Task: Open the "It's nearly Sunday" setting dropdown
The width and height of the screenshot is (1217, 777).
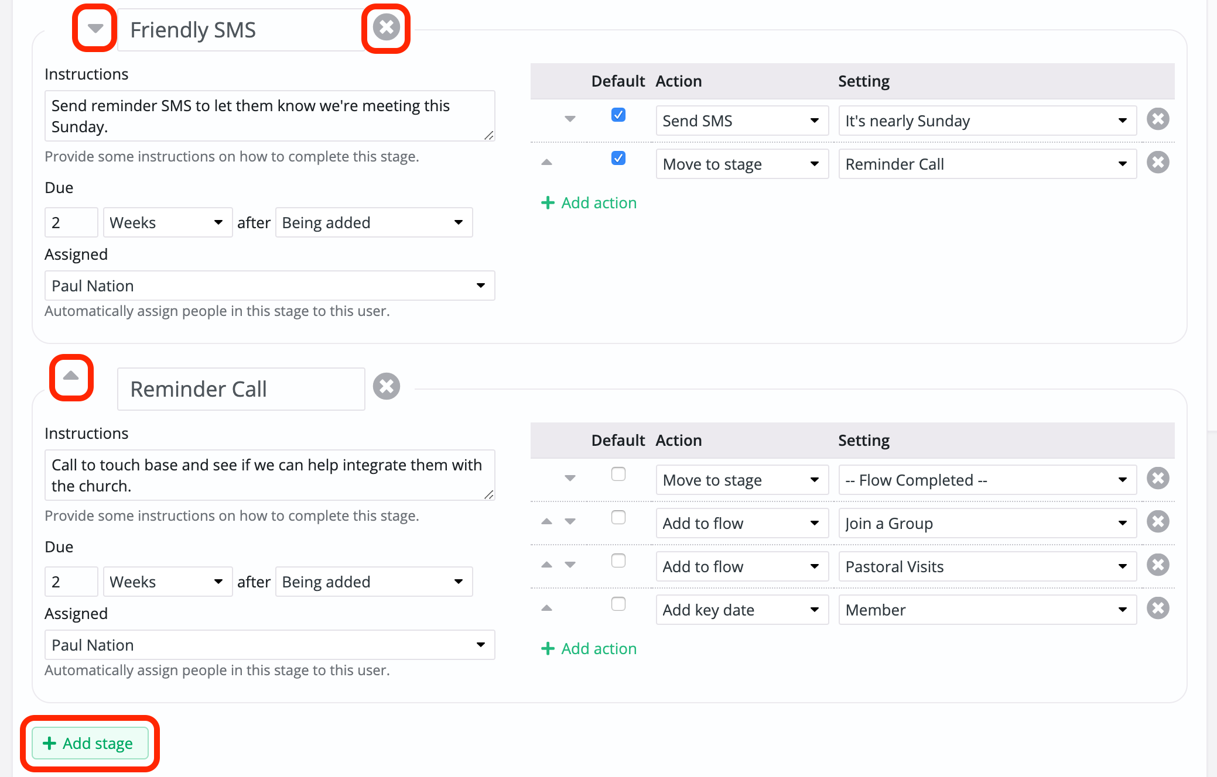Action: click(987, 121)
